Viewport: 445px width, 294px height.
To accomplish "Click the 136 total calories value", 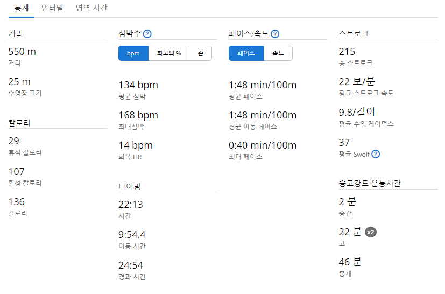I will pos(17,202).
